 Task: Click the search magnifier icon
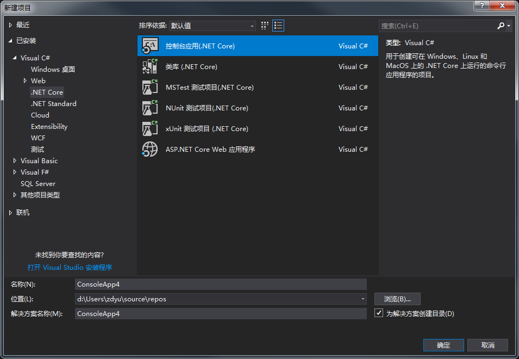click(x=501, y=26)
